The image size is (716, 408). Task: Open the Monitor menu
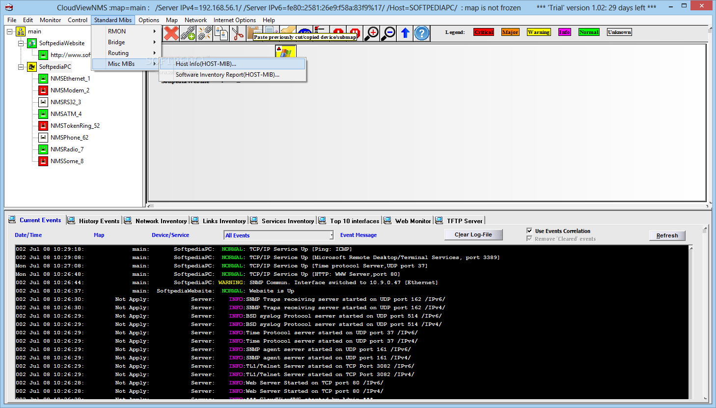[x=50, y=20]
